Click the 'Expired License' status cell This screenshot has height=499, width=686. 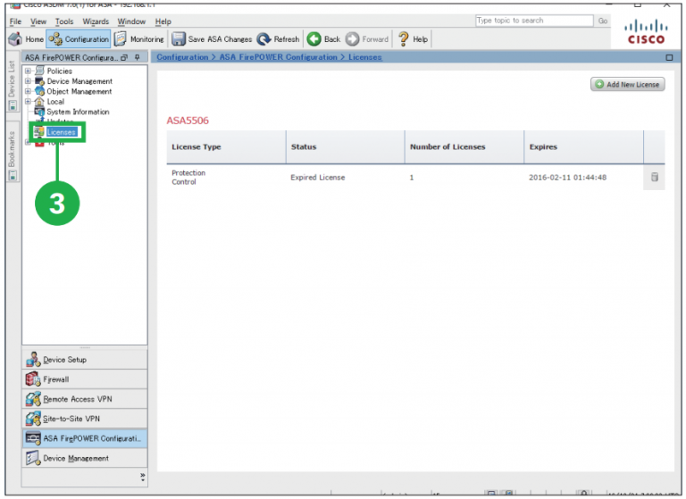point(318,178)
